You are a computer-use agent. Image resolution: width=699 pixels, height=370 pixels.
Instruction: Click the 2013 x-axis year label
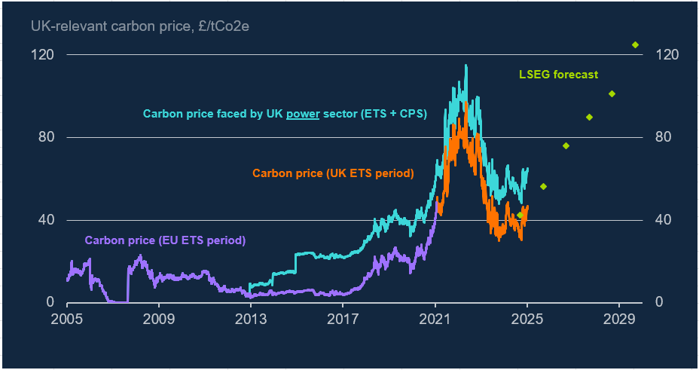[x=252, y=318]
